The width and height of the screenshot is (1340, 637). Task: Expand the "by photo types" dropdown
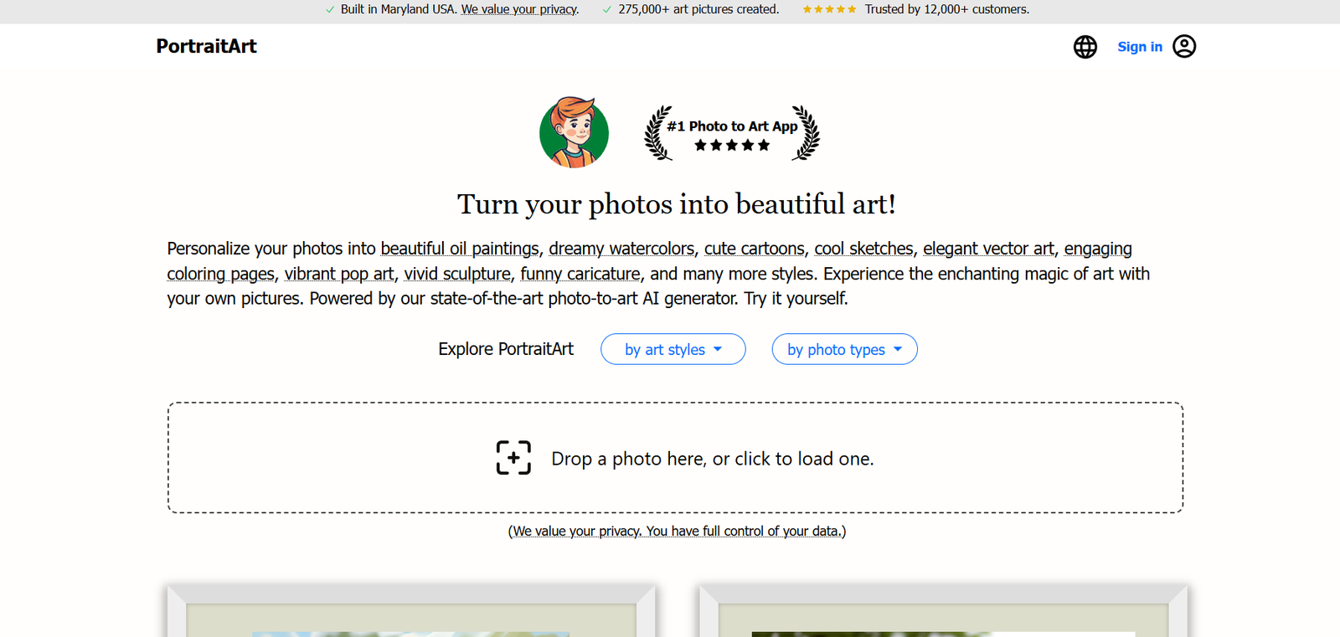[844, 349]
